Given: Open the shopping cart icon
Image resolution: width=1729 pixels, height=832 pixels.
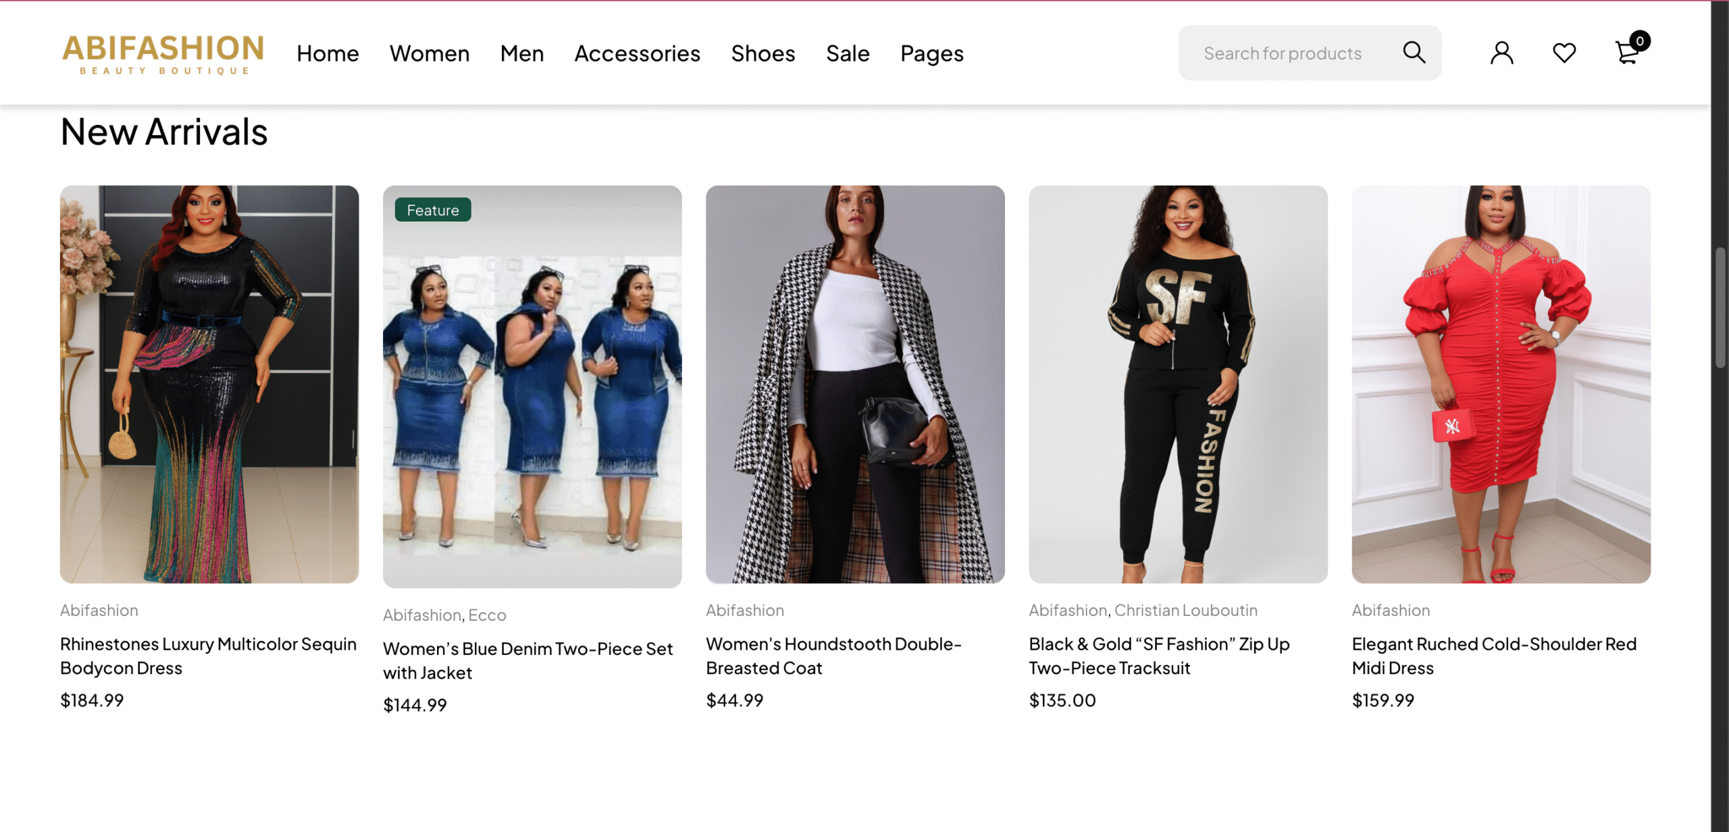Looking at the screenshot, I should (1628, 53).
